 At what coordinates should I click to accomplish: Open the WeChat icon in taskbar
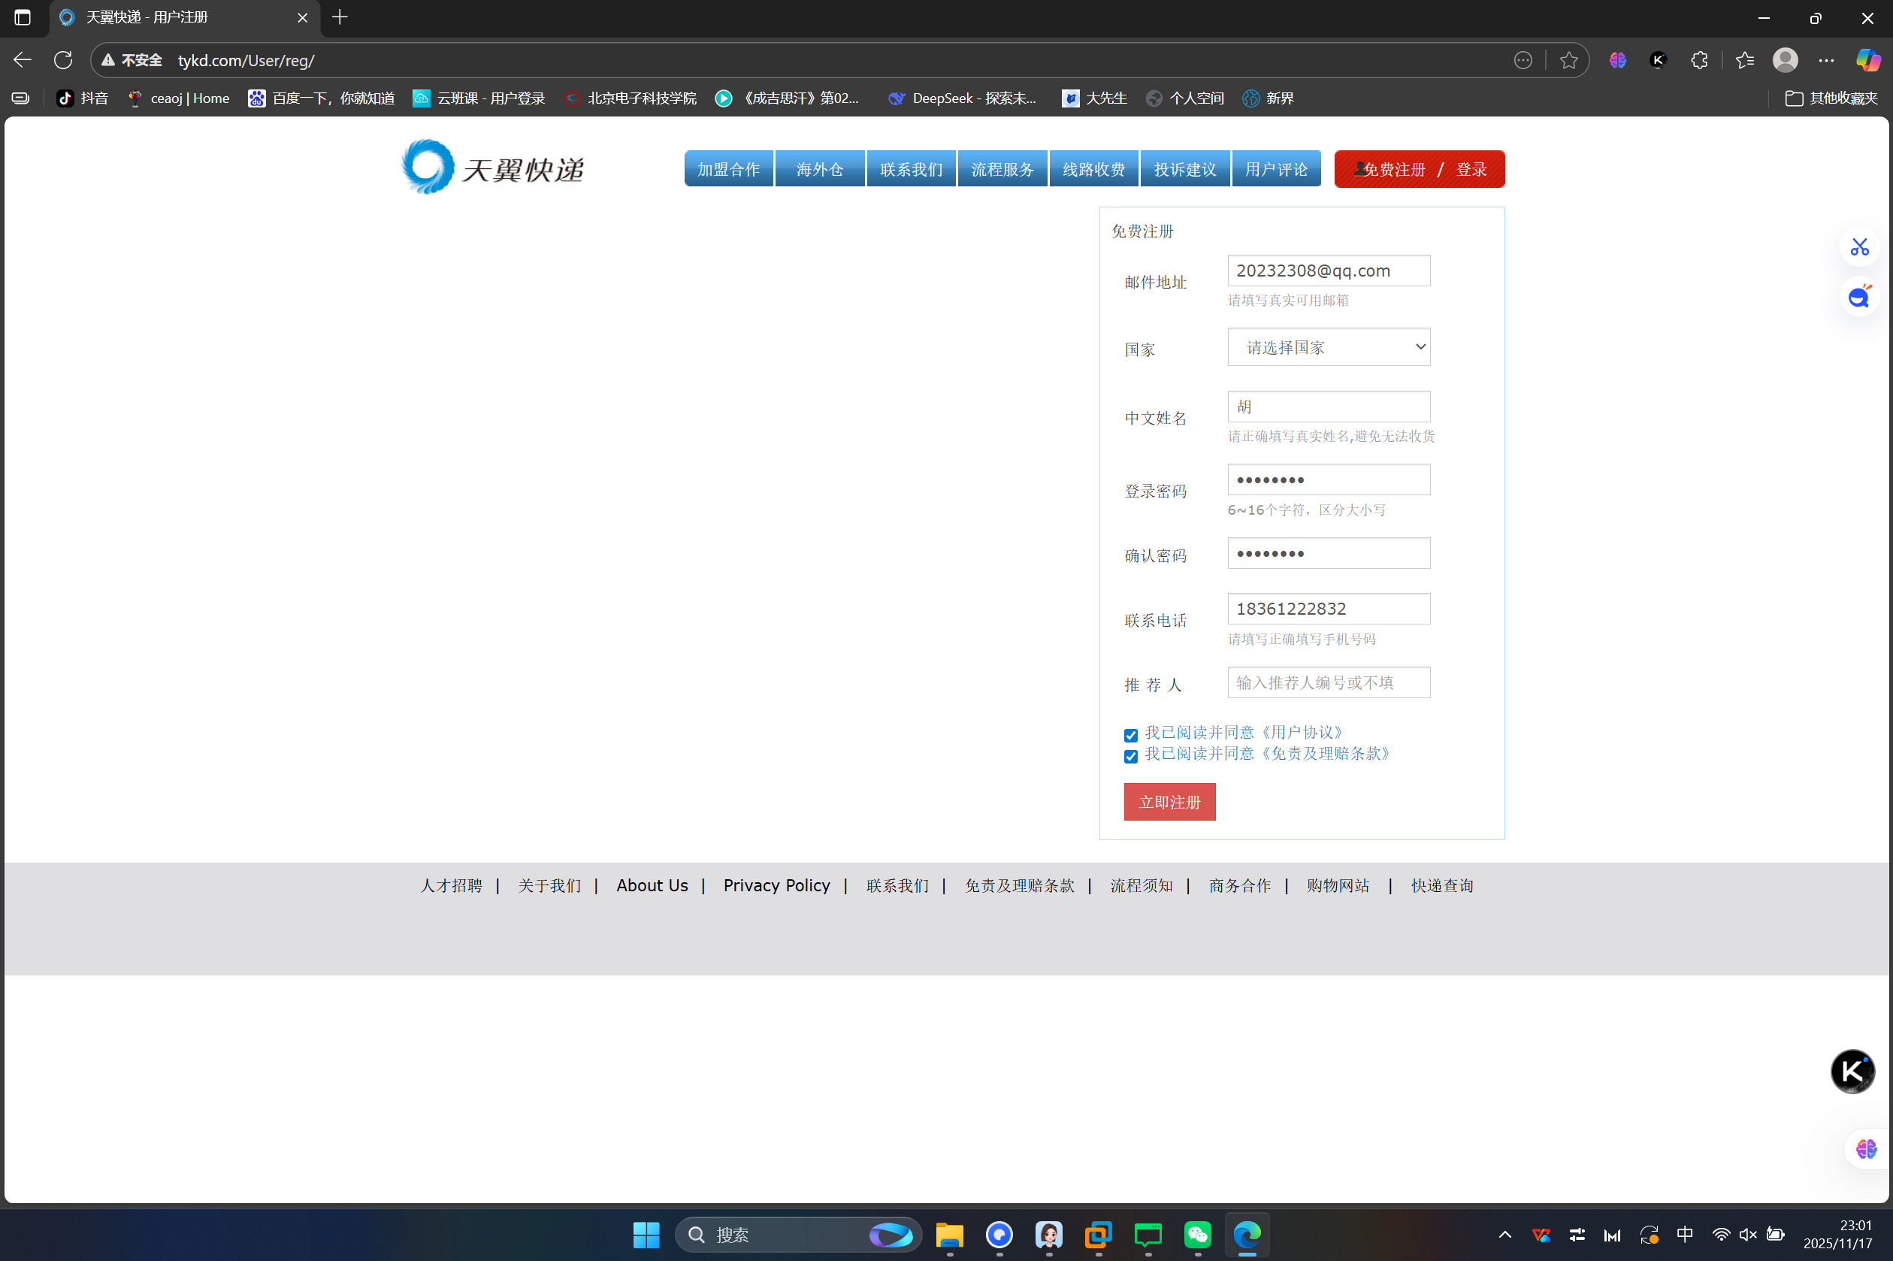pos(1197,1235)
